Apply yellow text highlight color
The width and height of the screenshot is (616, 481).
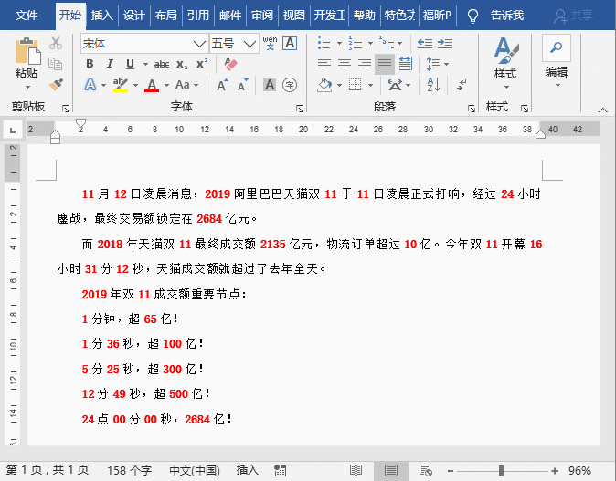(x=121, y=85)
